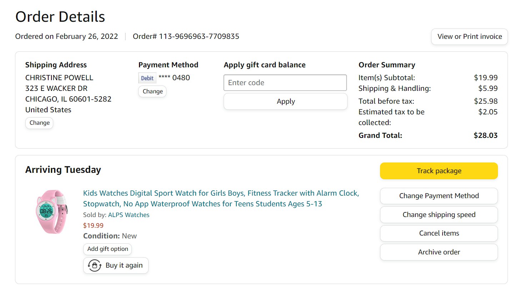
Task: Archive this order
Action: click(x=439, y=252)
